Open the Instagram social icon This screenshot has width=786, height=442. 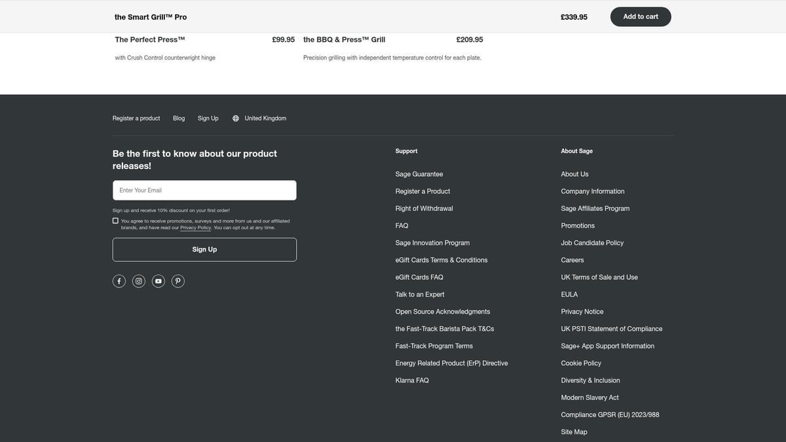point(139,281)
